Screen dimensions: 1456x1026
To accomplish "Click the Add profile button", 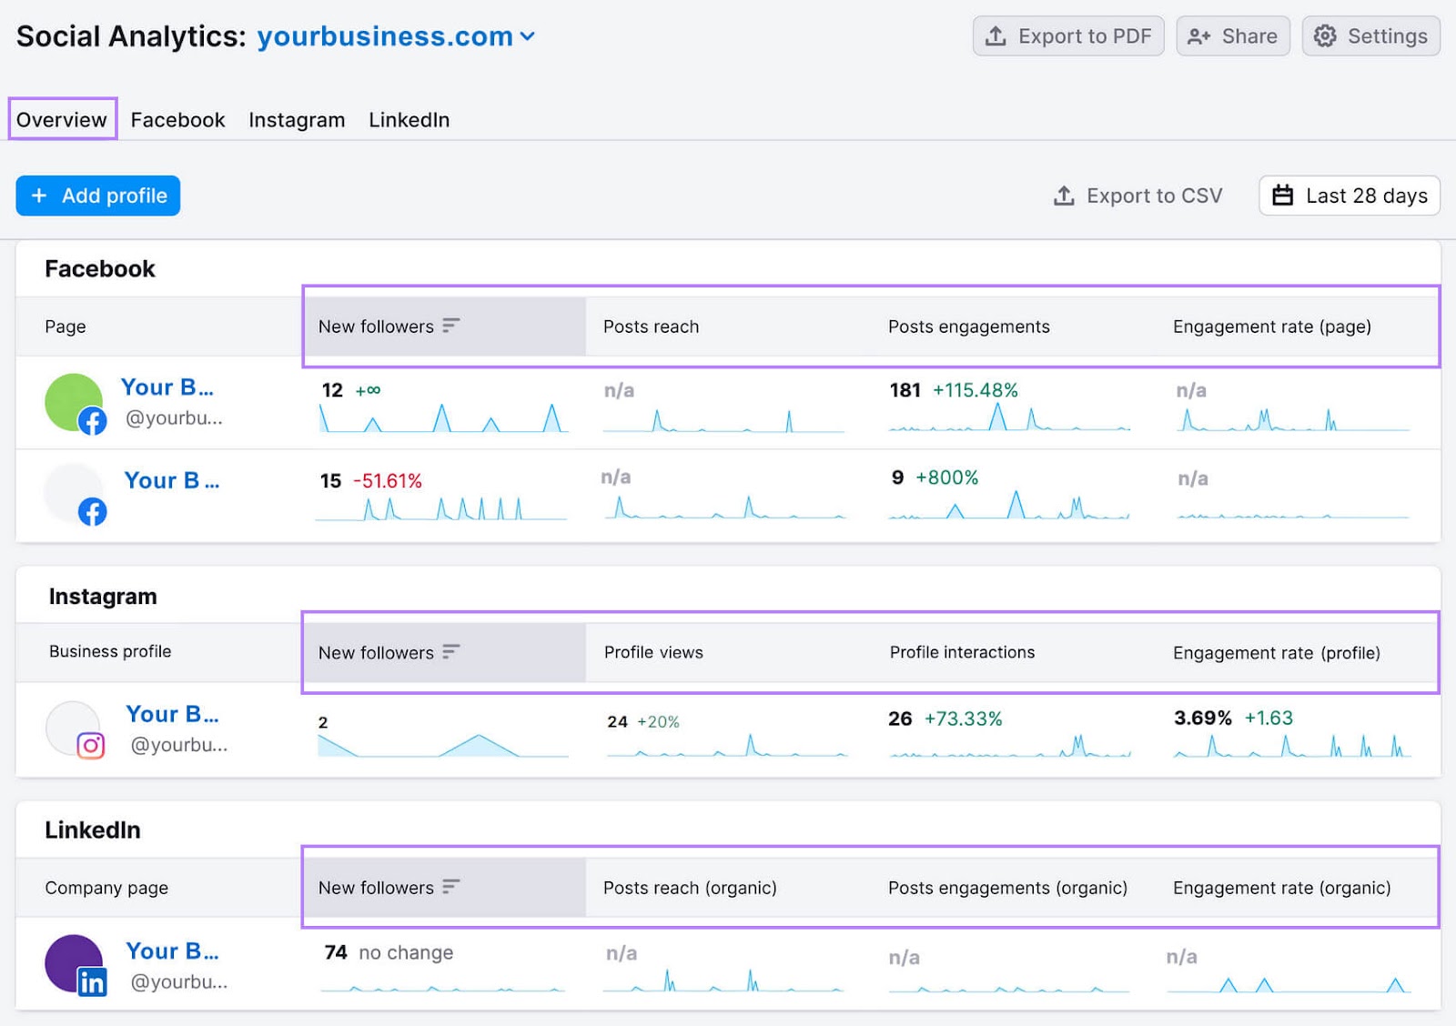I will (97, 195).
